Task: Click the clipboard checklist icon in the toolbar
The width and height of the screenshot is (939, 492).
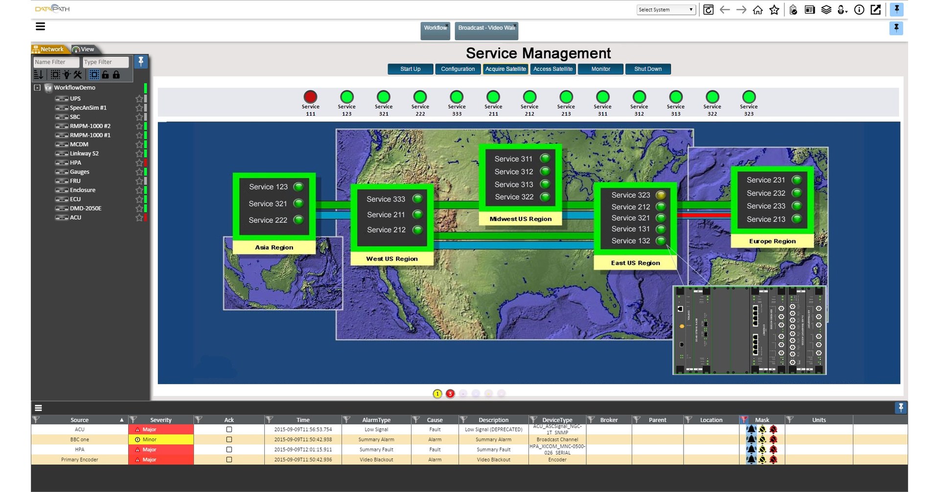Action: (793, 9)
